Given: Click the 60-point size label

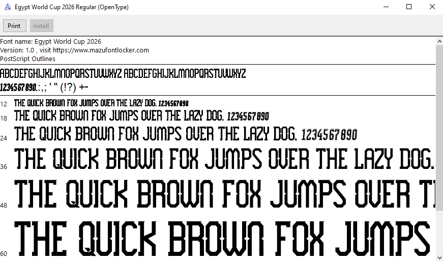Looking at the screenshot, I should click(x=4, y=253).
